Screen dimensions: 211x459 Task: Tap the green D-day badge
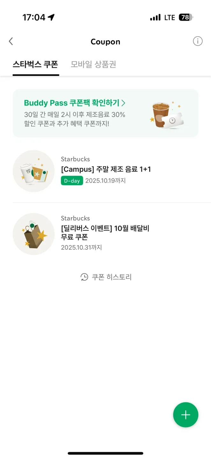click(72, 181)
